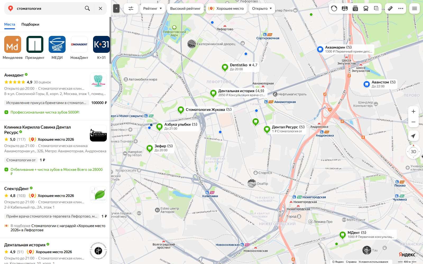The height and width of the screenshot is (264, 423).
Task: Select Азбука улыбки map pin
Action: point(159,127)
